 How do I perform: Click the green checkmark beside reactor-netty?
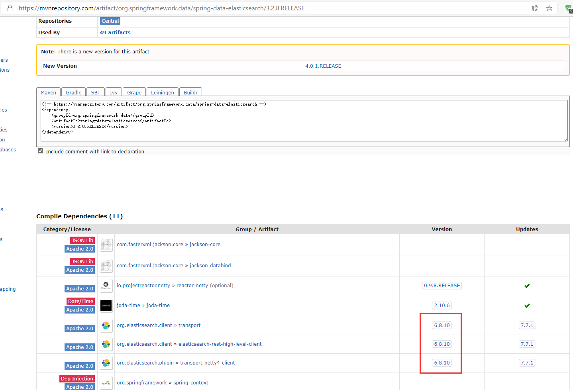point(527,286)
